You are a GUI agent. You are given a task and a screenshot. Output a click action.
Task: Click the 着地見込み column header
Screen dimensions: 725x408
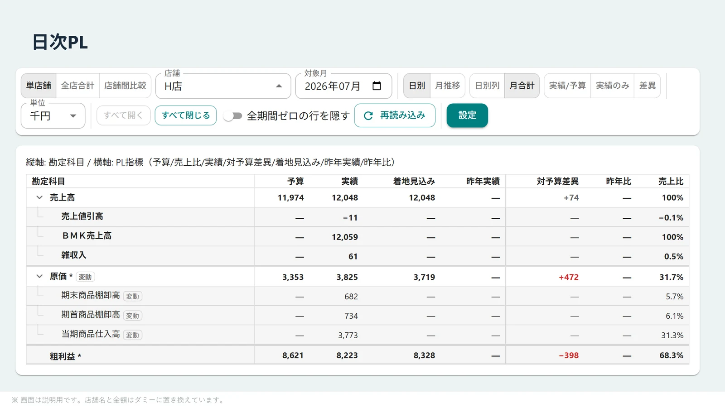coord(414,182)
